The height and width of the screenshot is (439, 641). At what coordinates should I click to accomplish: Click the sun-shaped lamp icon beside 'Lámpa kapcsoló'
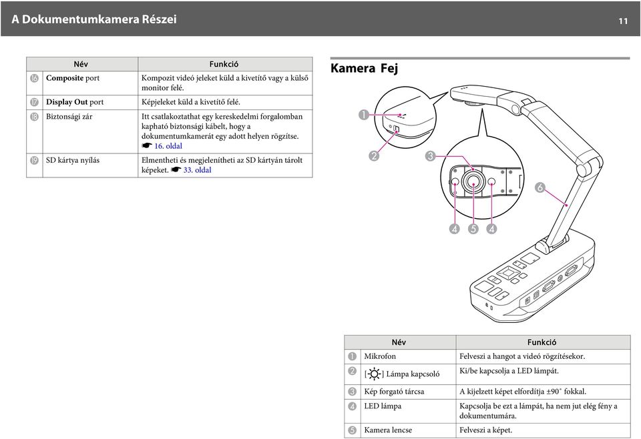tap(374, 374)
